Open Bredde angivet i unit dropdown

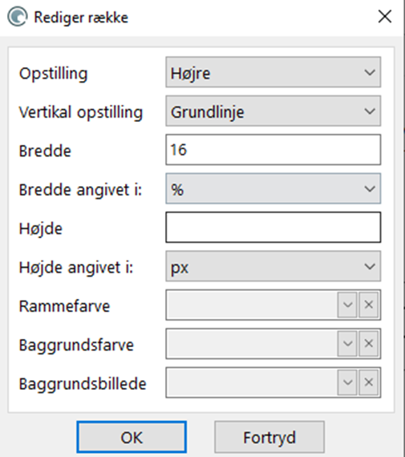point(273,188)
